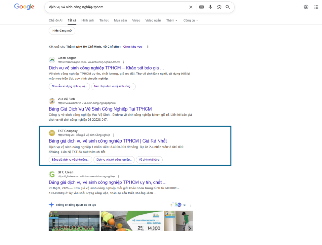Toggle the 'Hiện đang mở' filter chip
The height and width of the screenshot is (245, 322).
tap(62, 31)
